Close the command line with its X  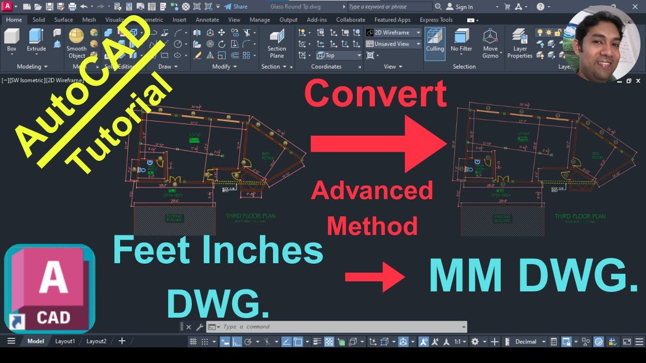(x=190, y=327)
